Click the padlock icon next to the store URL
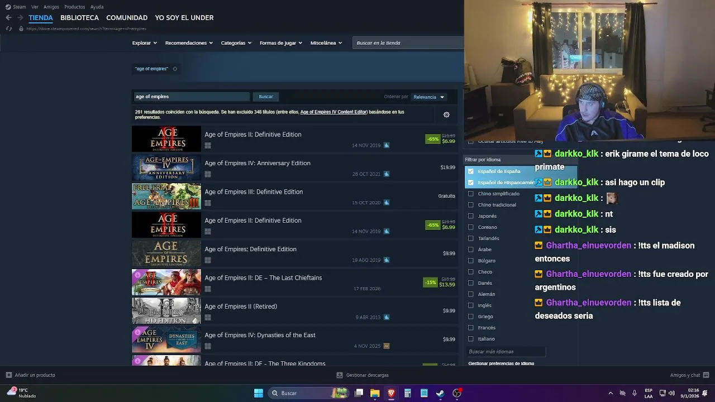Screen dimensions: 715x402 [x=21, y=28]
